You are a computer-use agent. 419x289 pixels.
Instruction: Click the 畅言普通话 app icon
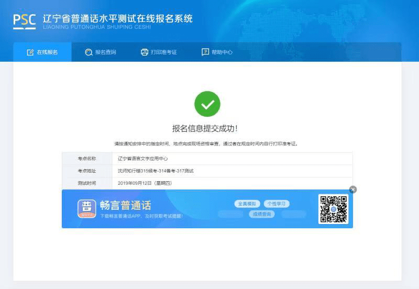coord(87,208)
